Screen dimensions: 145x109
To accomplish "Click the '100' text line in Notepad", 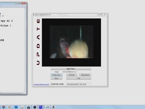I will coord(2,40).
